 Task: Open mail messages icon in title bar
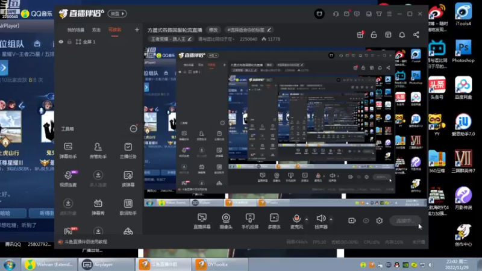346,14
